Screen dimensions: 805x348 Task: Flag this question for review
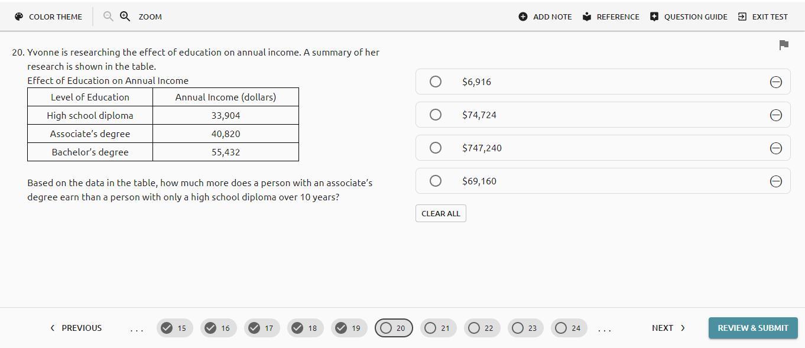[x=784, y=45]
